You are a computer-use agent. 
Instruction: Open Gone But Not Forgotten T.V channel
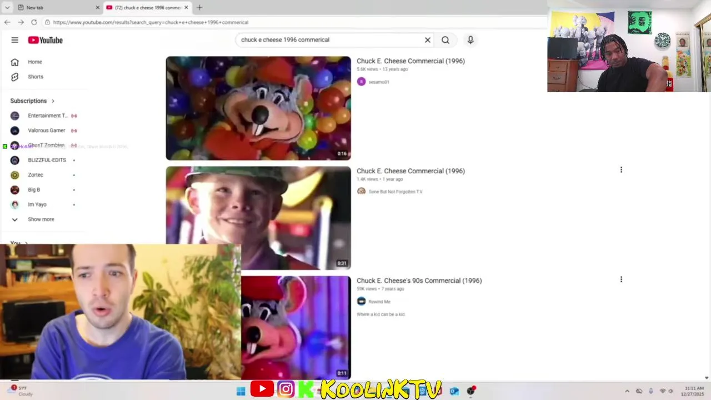(x=395, y=192)
